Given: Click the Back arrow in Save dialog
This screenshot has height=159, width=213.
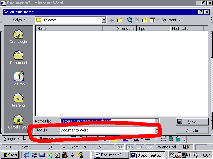Looking at the screenshot, I should coord(112,20).
